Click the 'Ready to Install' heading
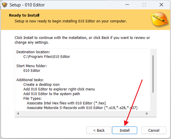171x139 pixels. (24, 15)
